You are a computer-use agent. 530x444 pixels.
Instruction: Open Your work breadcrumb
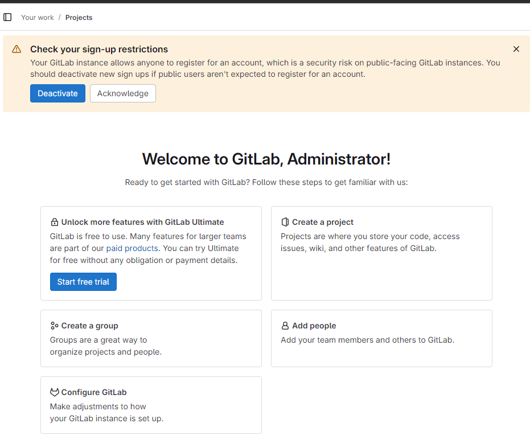coord(37,18)
